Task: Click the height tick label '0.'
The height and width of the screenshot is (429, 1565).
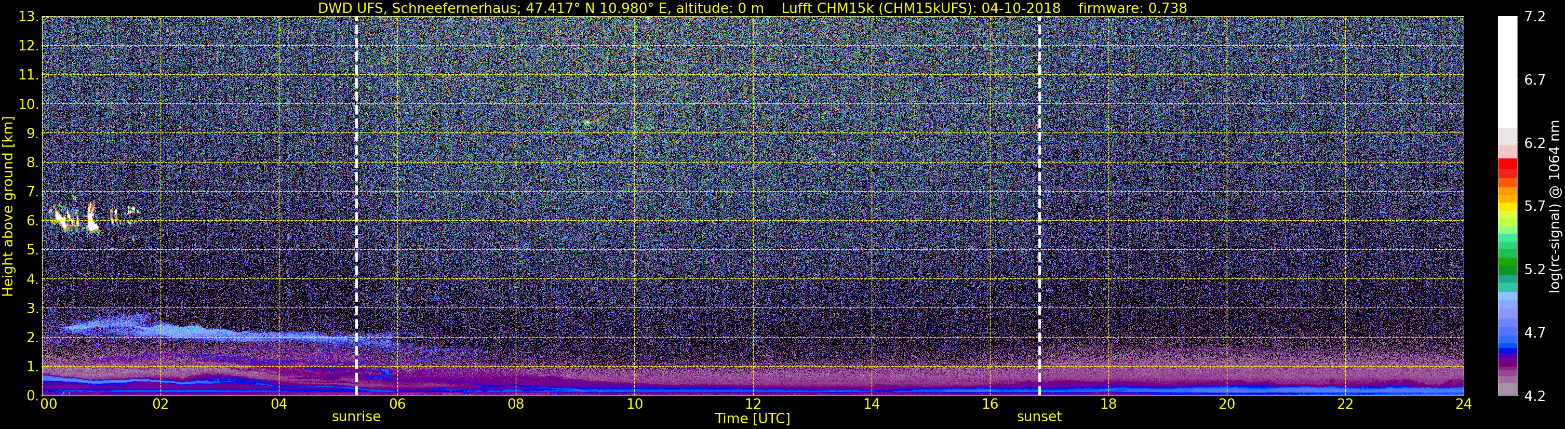Action: click(33, 396)
